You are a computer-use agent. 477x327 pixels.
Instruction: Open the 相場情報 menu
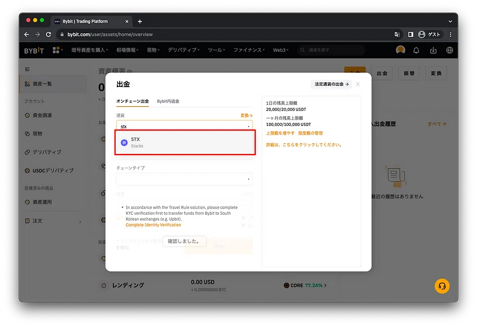coord(127,50)
